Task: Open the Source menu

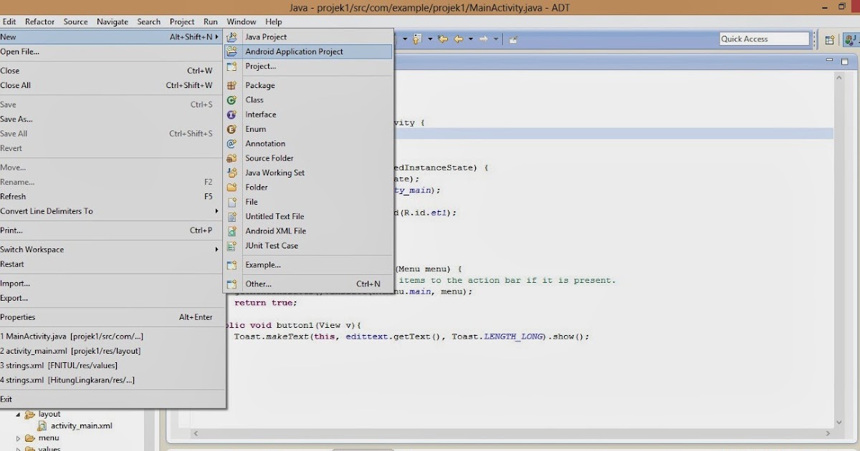Action: [x=75, y=22]
